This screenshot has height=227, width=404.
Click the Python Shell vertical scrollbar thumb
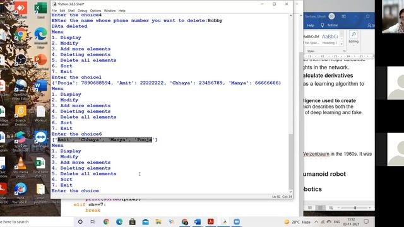(290, 161)
